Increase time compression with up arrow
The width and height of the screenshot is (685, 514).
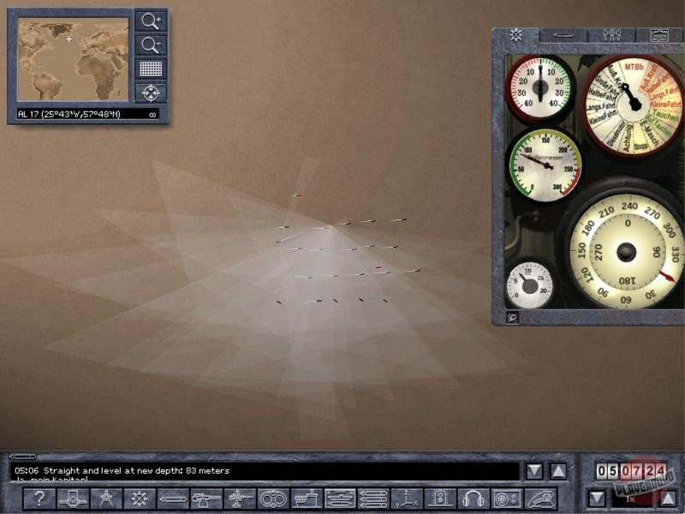667,498
